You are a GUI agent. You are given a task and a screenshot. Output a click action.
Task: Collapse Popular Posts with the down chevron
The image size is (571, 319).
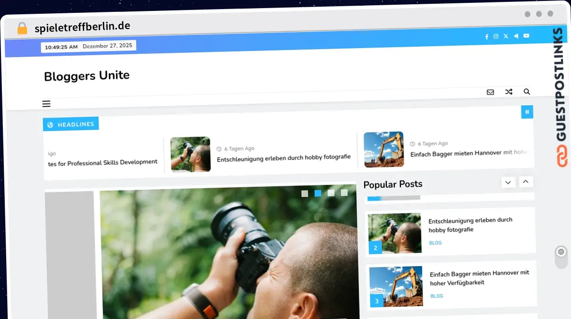pos(508,182)
